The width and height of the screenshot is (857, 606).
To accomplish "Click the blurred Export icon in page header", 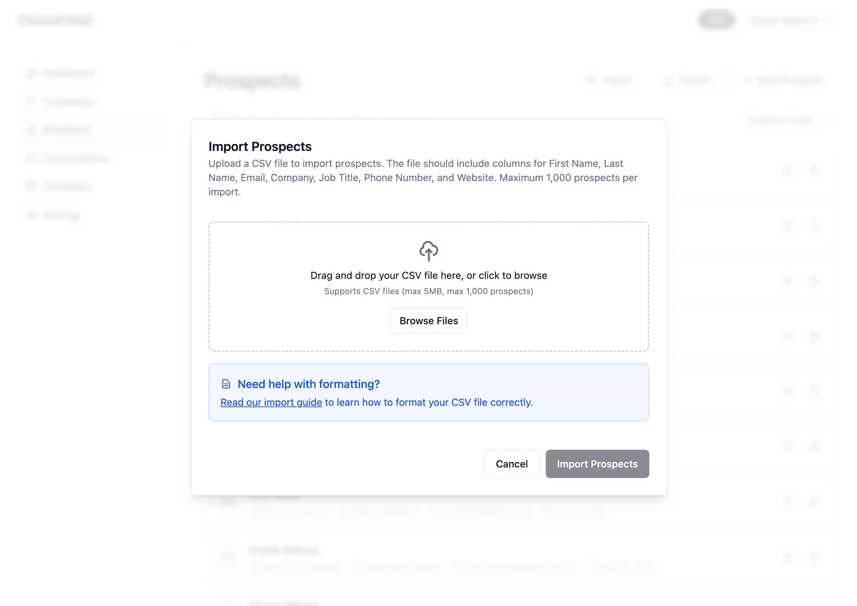I will click(668, 80).
